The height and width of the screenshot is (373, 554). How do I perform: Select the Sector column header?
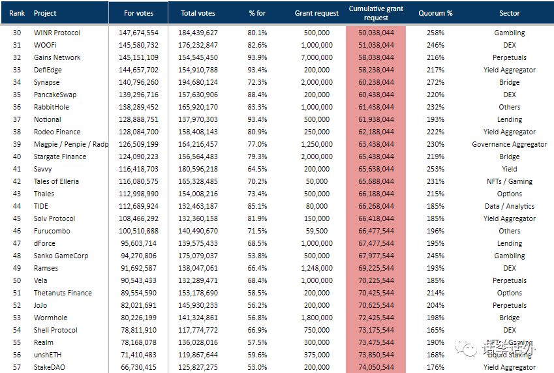click(x=510, y=13)
